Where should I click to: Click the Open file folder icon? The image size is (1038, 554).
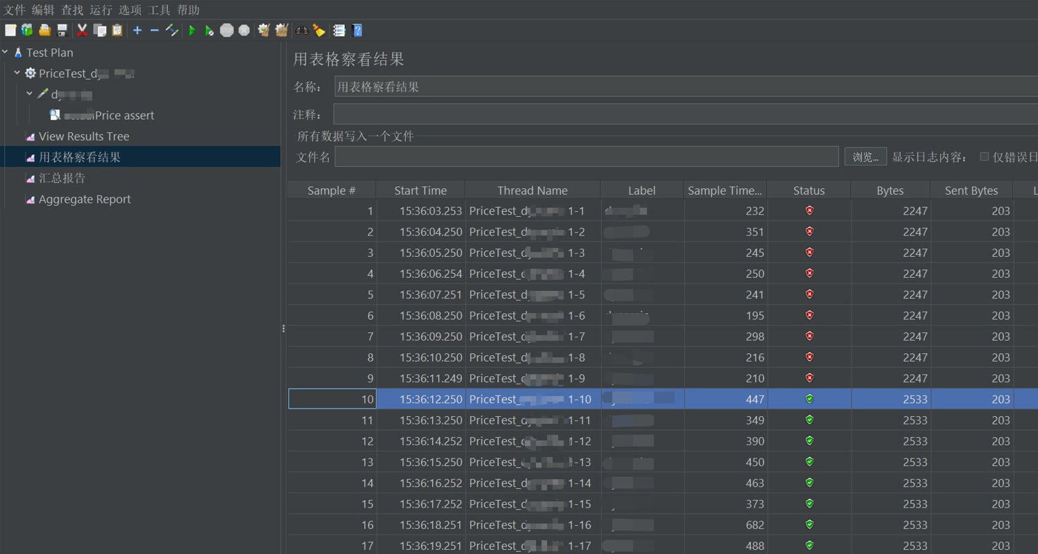click(44, 30)
